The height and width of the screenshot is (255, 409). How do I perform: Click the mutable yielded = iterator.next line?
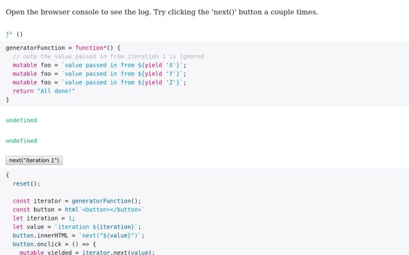(87, 252)
